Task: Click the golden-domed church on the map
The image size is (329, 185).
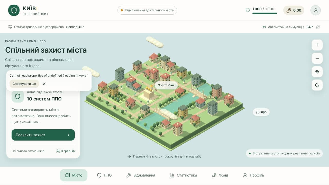Action: coord(149,92)
